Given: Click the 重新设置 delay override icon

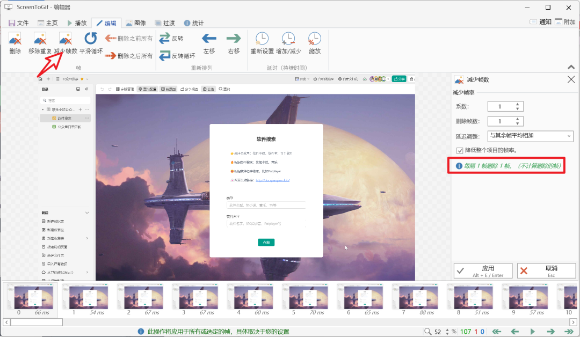Looking at the screenshot, I should tap(262, 39).
